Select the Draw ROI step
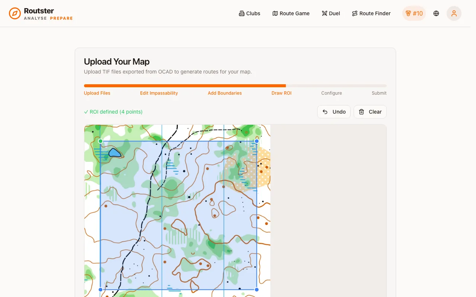Screen dimensions: 476x297 point(282,93)
